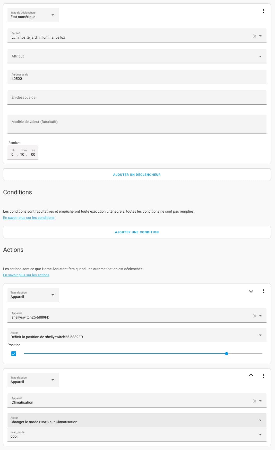This screenshot has width=275, height=450.
Task: Open the first Type d'action dropdown
Action: point(33,295)
